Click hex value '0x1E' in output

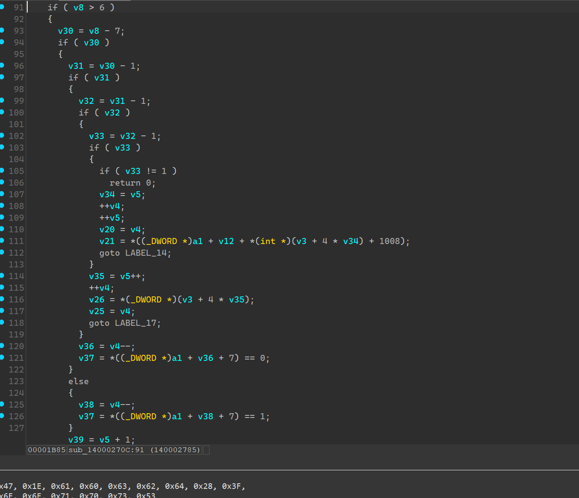[32, 486]
